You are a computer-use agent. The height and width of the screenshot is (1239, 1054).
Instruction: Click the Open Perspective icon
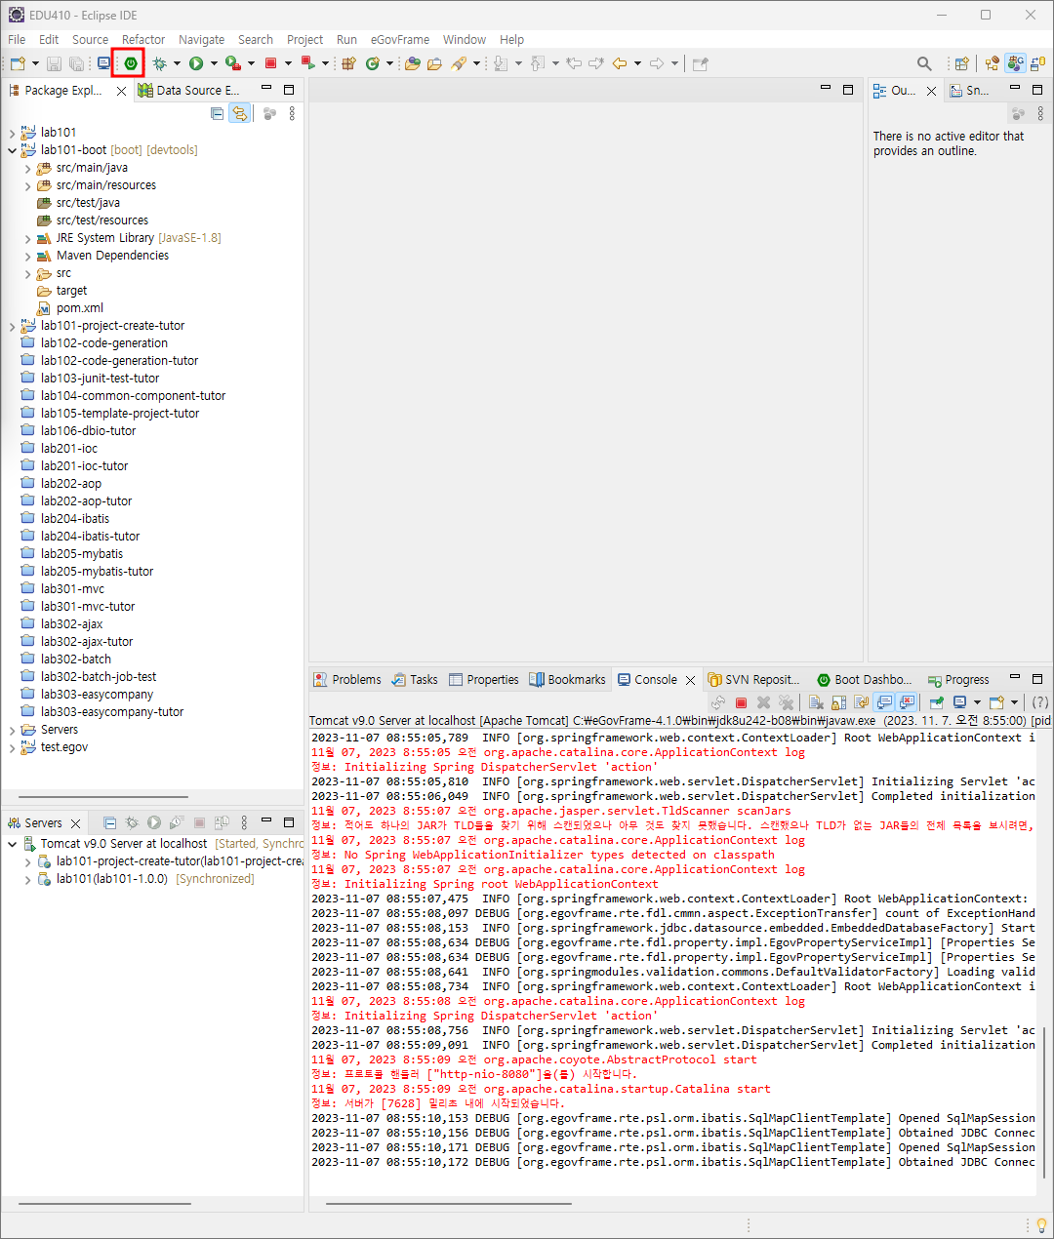click(x=962, y=63)
